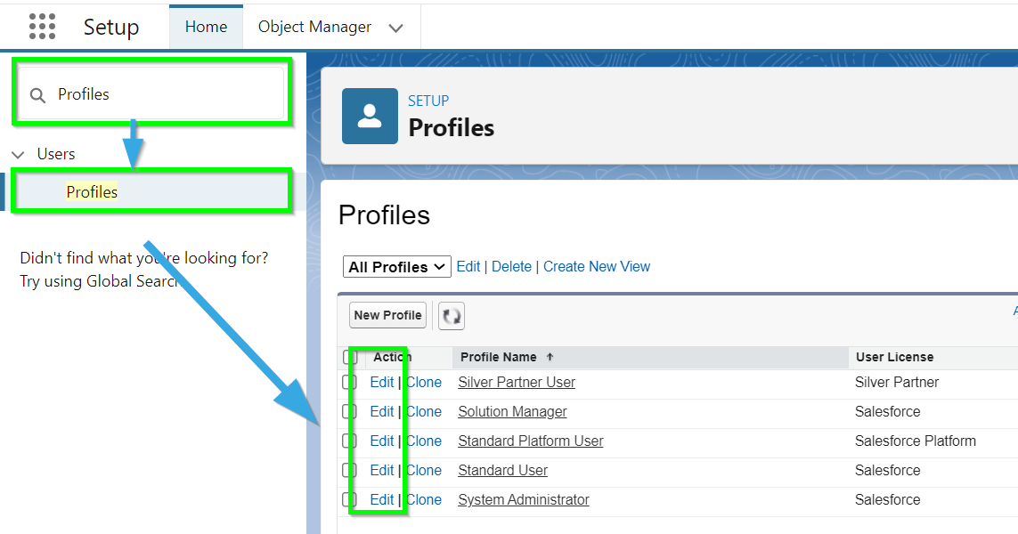Check the Standard Platform User row checkbox

(x=349, y=441)
